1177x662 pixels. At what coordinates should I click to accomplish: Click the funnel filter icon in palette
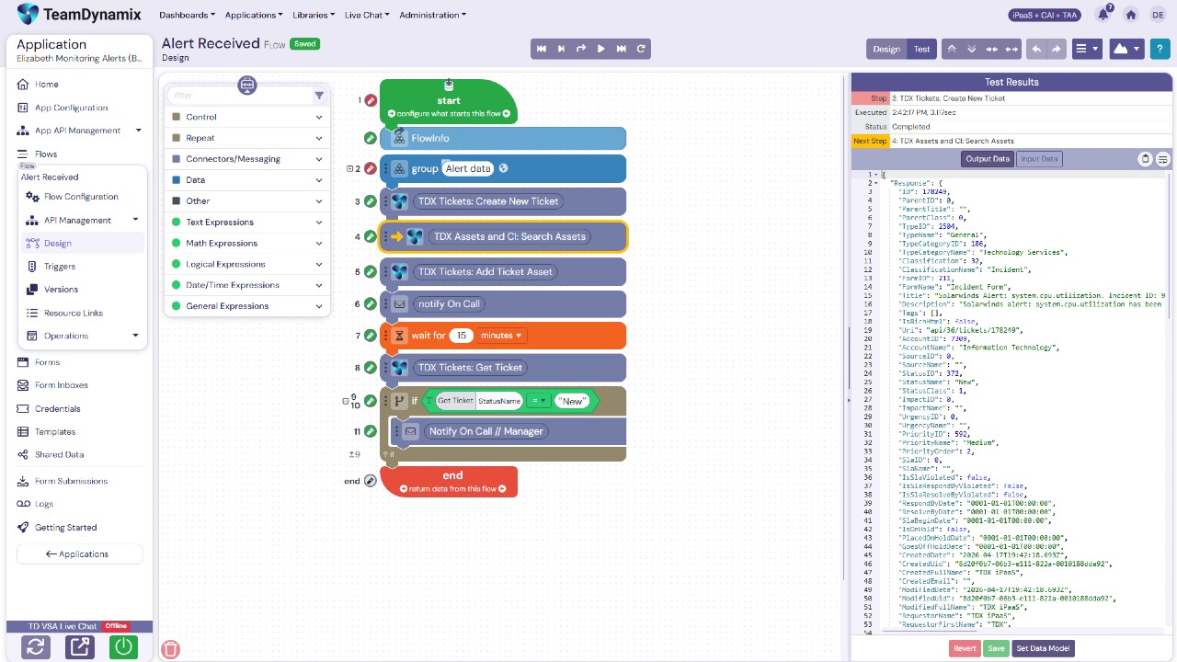click(319, 96)
